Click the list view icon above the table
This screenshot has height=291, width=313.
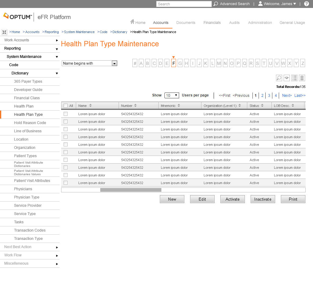pos(294,78)
